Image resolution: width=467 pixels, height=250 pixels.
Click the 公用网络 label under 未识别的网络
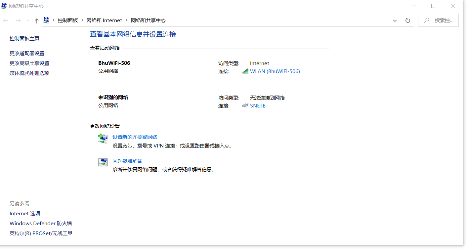click(x=108, y=105)
